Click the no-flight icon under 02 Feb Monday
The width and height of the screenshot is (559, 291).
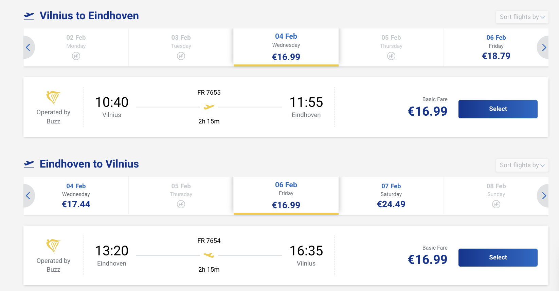(x=76, y=56)
